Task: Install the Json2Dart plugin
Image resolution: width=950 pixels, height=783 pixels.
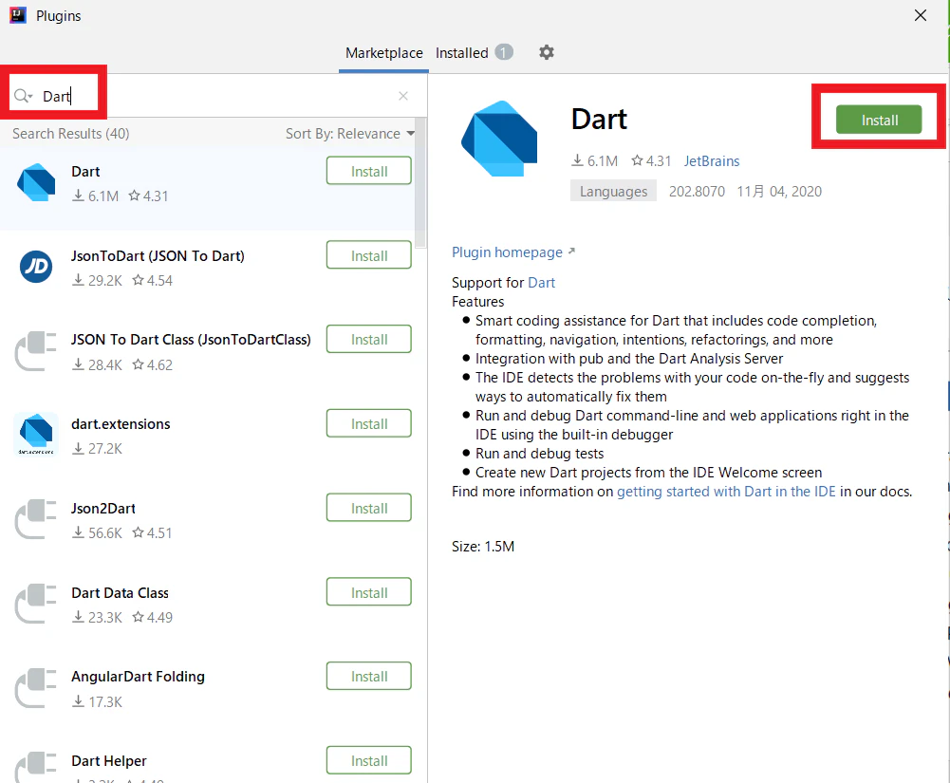Action: tap(369, 508)
